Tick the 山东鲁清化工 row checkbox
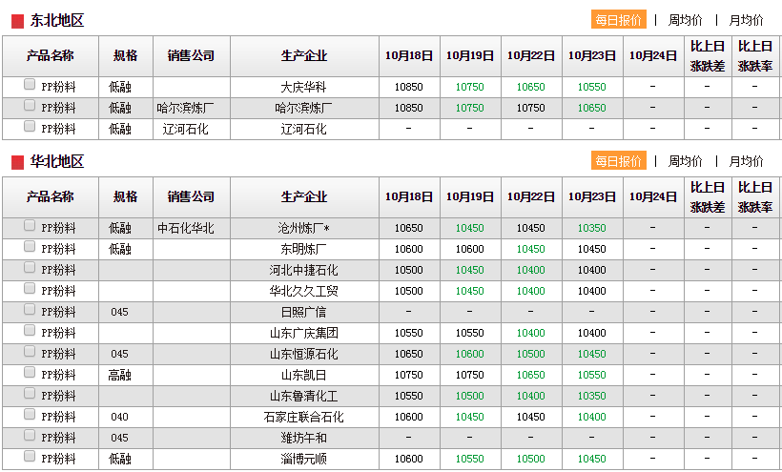 pyautogui.click(x=30, y=393)
